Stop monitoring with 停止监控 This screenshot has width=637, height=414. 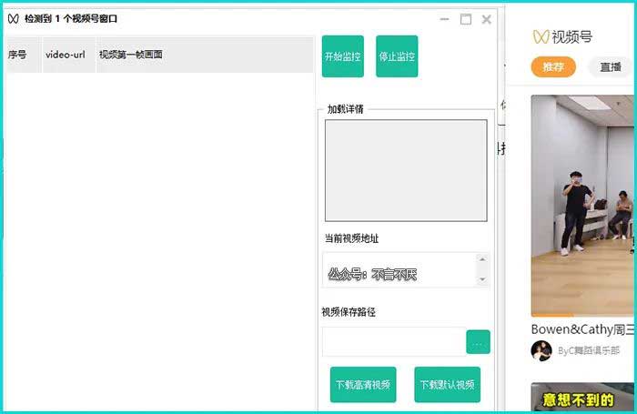[397, 56]
